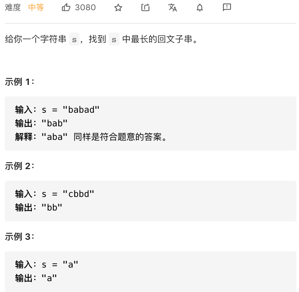Click the output "bb" line
299x292 pixels.
tap(38, 207)
